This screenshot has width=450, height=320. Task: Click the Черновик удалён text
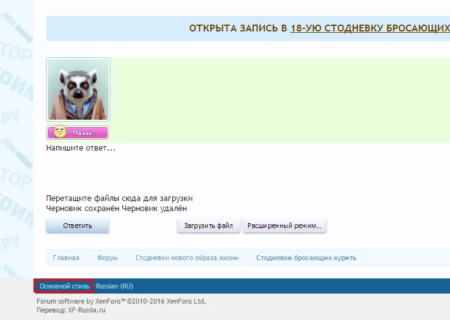155,209
